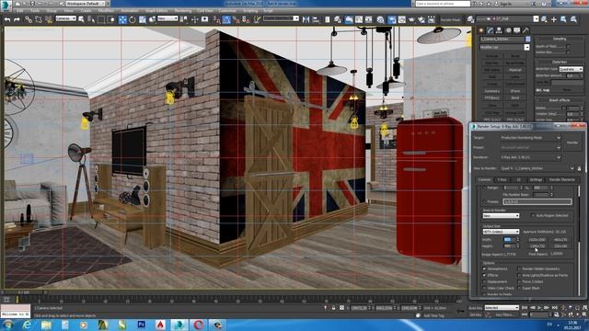The width and height of the screenshot is (589, 331).
Task: Open the Rendering menu
Action: [x=183, y=11]
